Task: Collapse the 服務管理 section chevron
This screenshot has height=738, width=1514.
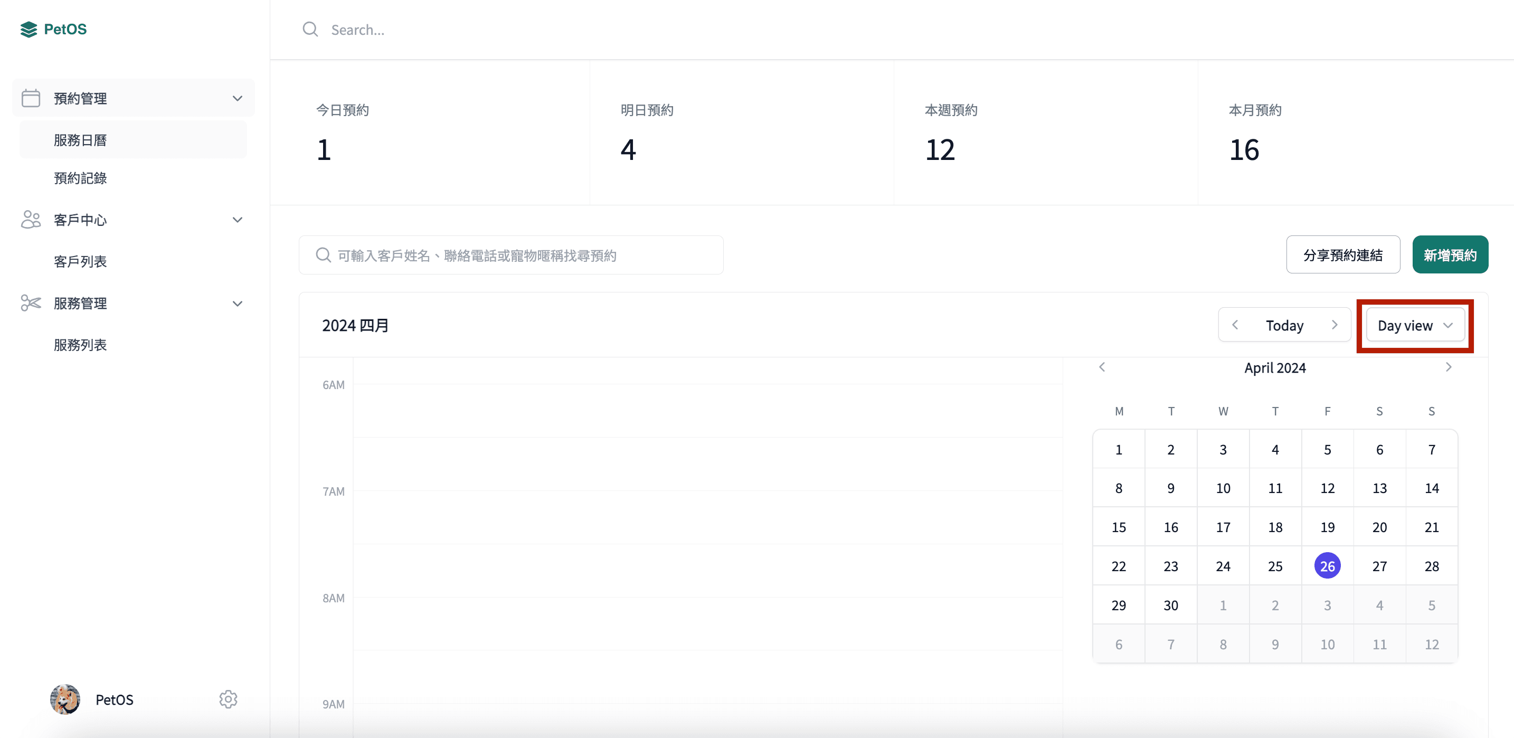Action: pos(238,304)
